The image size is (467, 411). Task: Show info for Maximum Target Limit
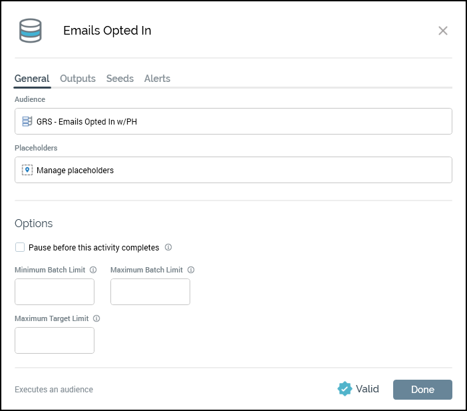click(96, 318)
